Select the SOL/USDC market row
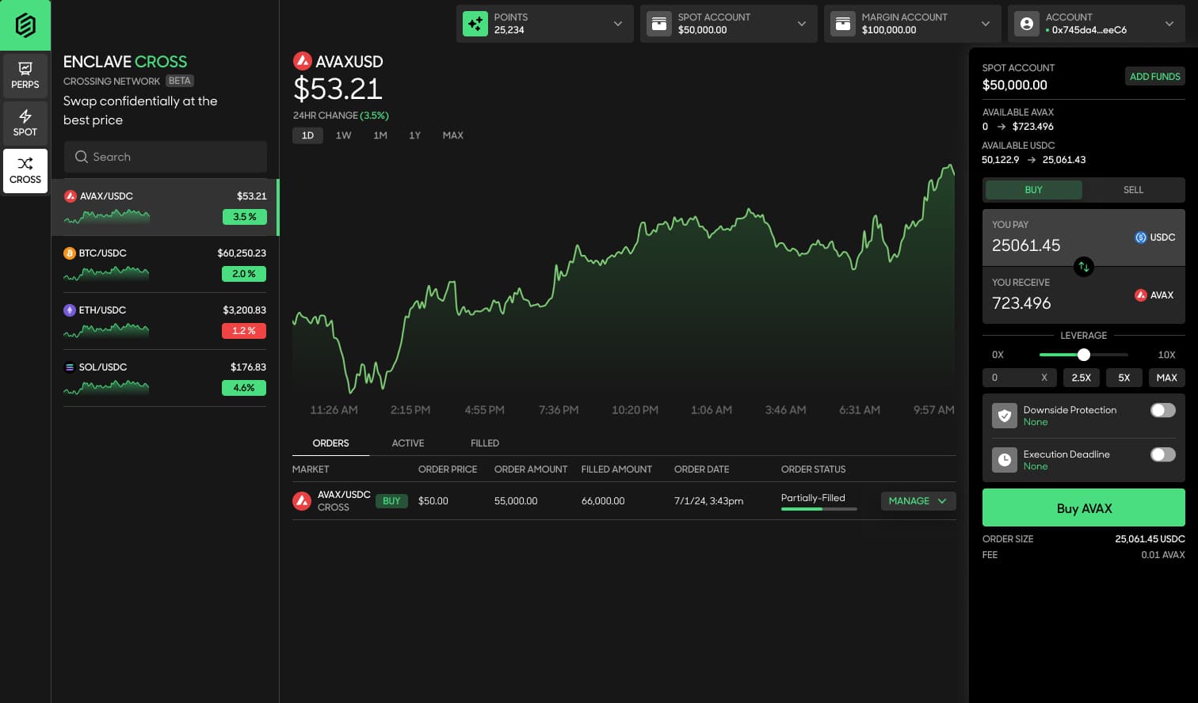Image resolution: width=1198 pixels, height=703 pixels. coord(165,378)
